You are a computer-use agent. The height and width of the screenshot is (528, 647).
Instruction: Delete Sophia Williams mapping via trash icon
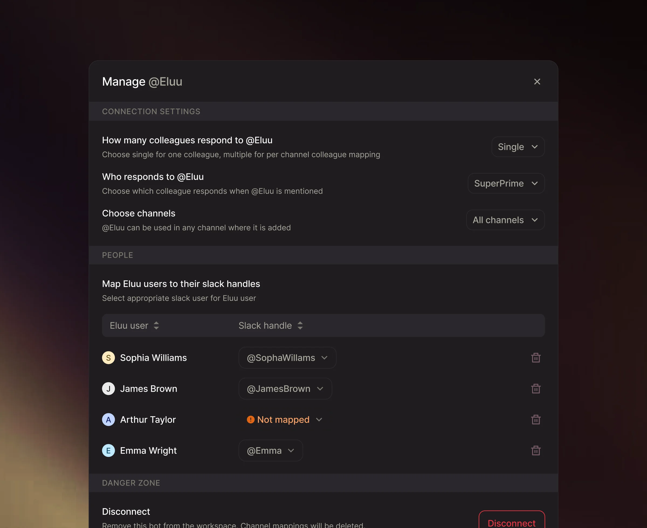click(536, 358)
